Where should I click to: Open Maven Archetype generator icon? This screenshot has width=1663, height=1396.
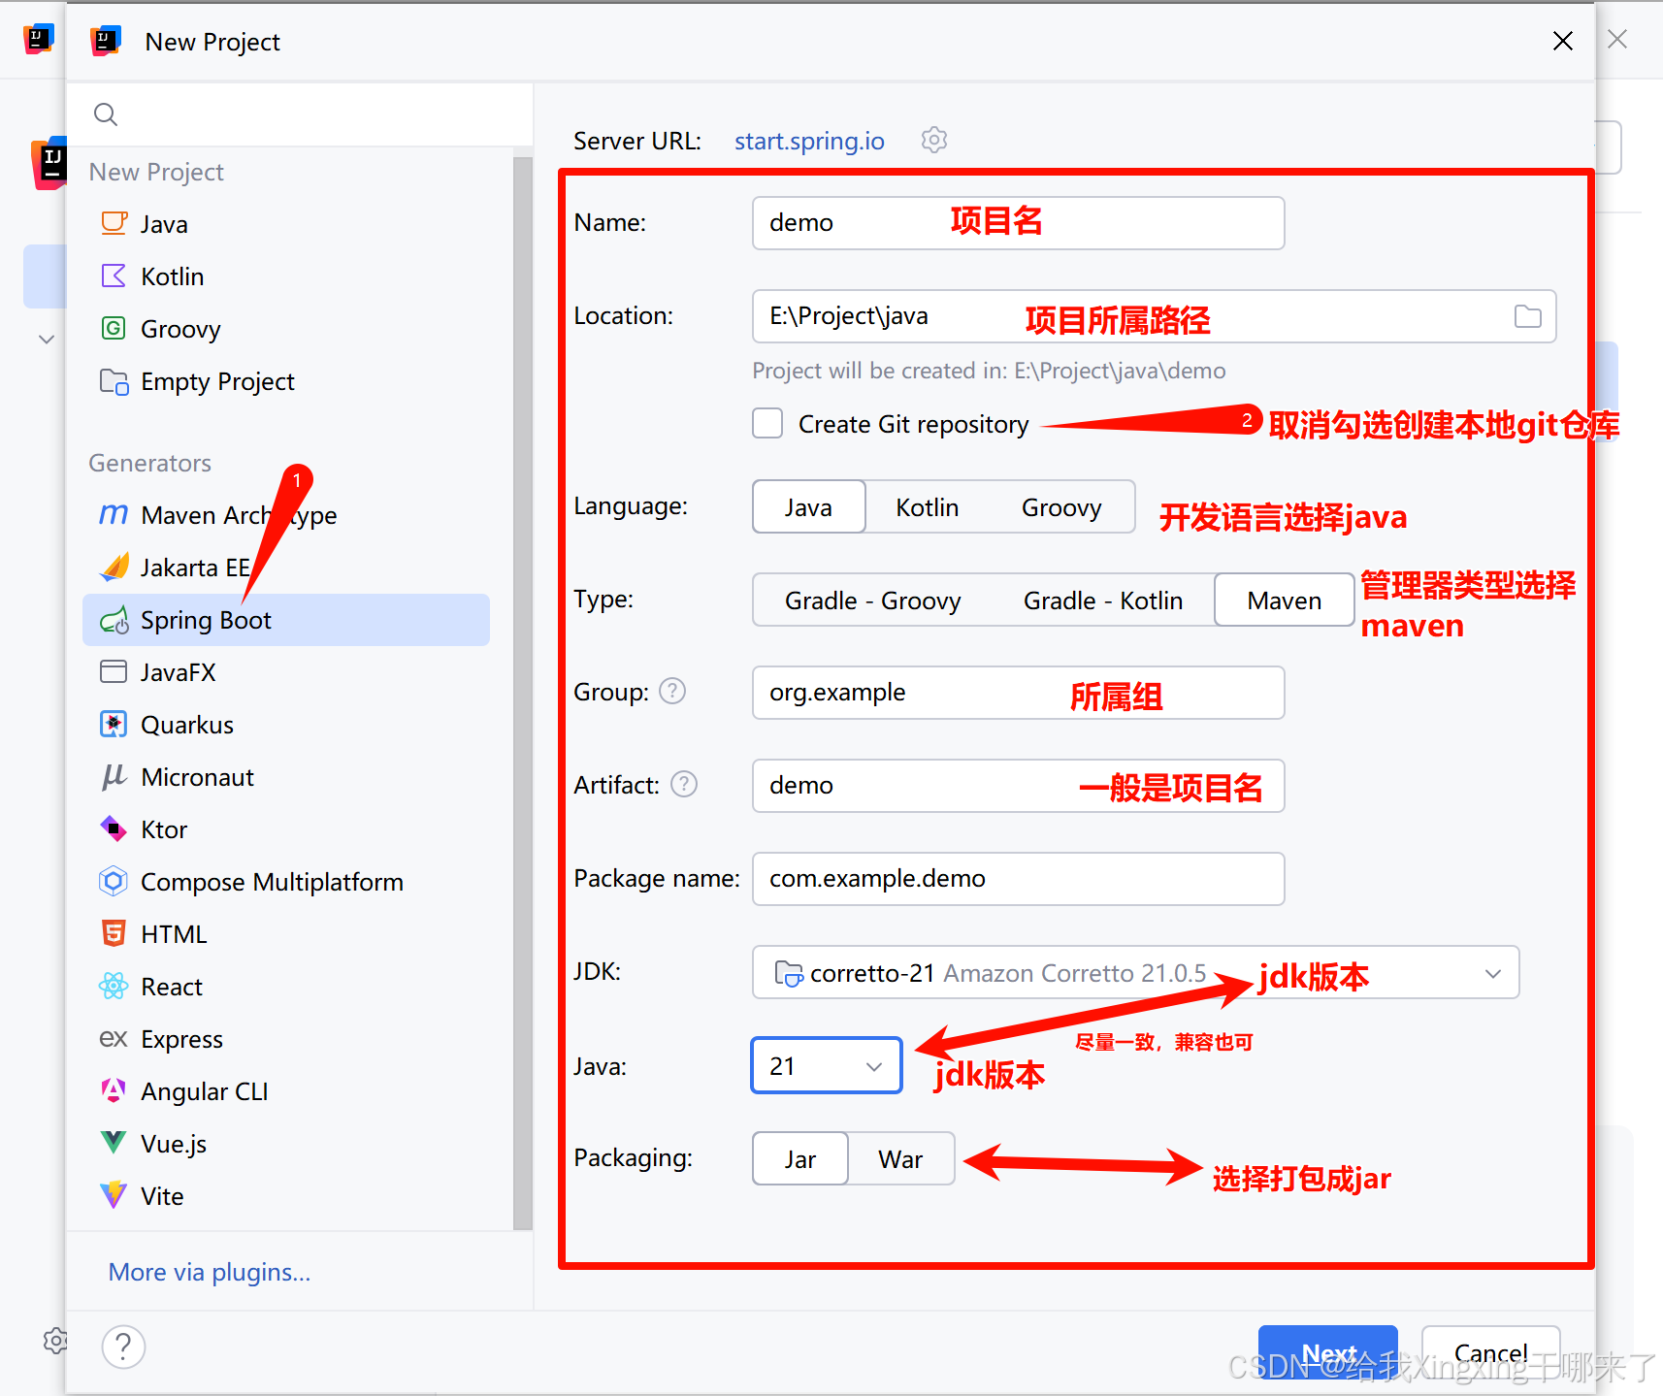coord(114,514)
